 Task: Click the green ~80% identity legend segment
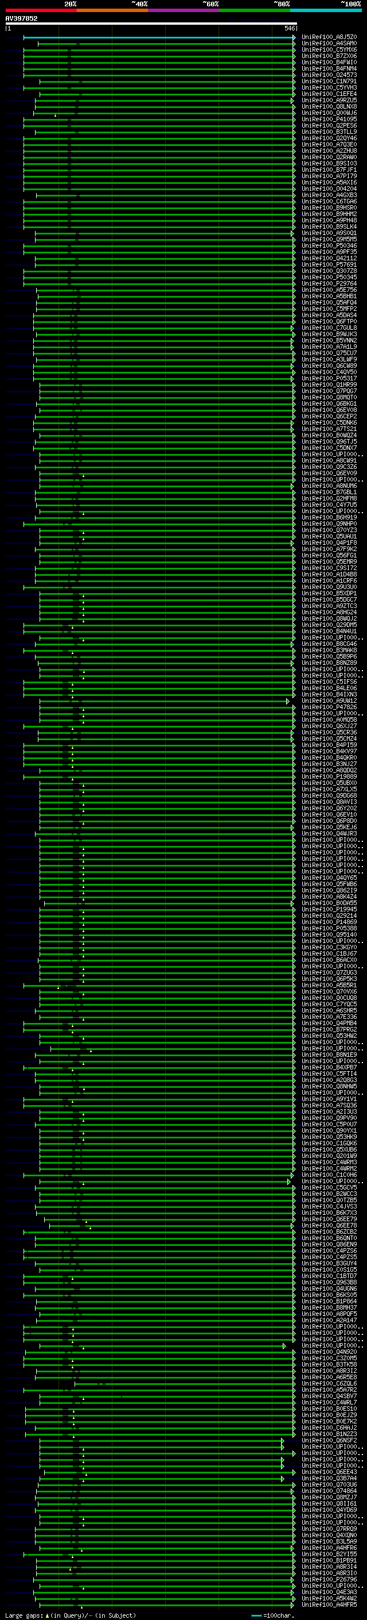click(255, 10)
